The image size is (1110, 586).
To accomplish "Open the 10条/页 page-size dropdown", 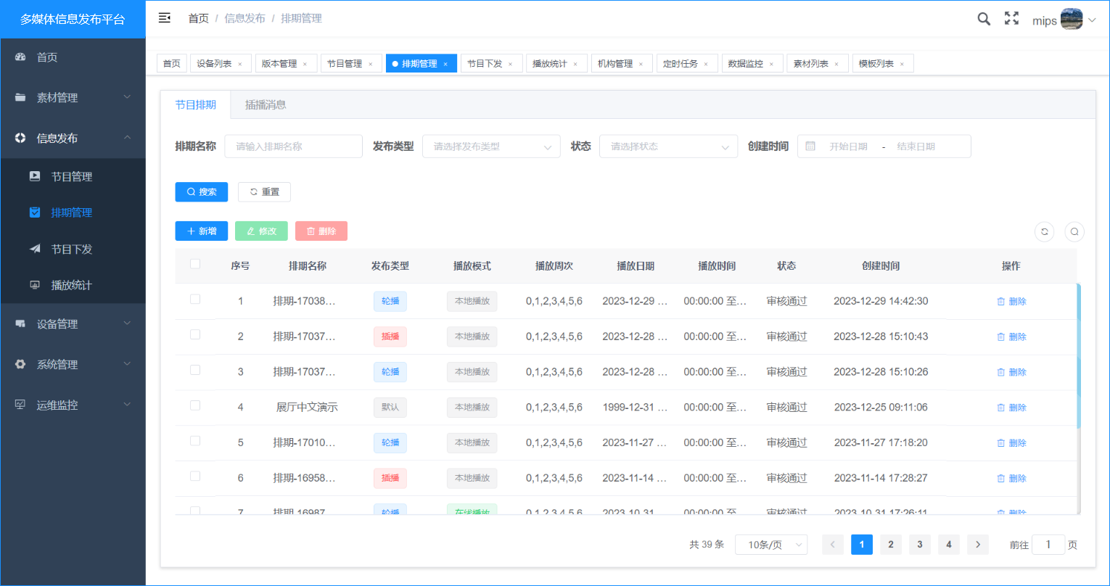I will [x=771, y=544].
